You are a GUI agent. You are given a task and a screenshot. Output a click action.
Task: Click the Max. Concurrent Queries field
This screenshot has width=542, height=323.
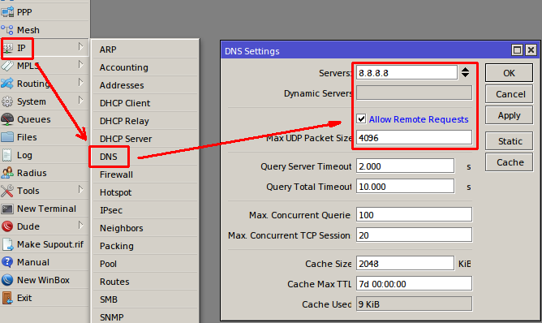tap(414, 215)
